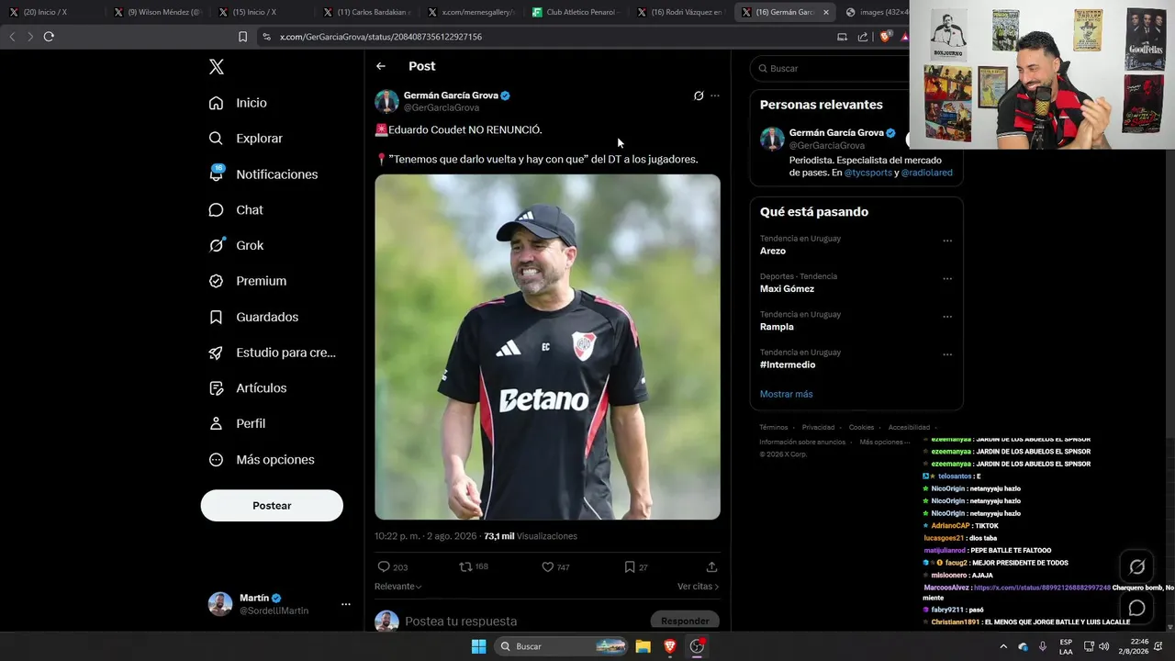The image size is (1175, 661).
Task: Open Grok from the sidebar
Action: (x=235, y=245)
